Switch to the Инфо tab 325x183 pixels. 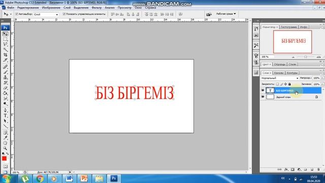304,27
